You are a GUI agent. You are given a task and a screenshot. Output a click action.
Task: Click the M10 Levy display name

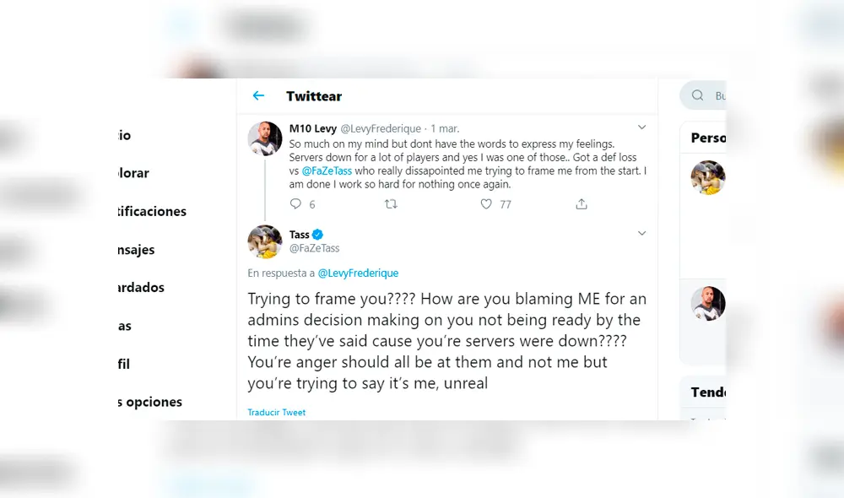pos(312,128)
